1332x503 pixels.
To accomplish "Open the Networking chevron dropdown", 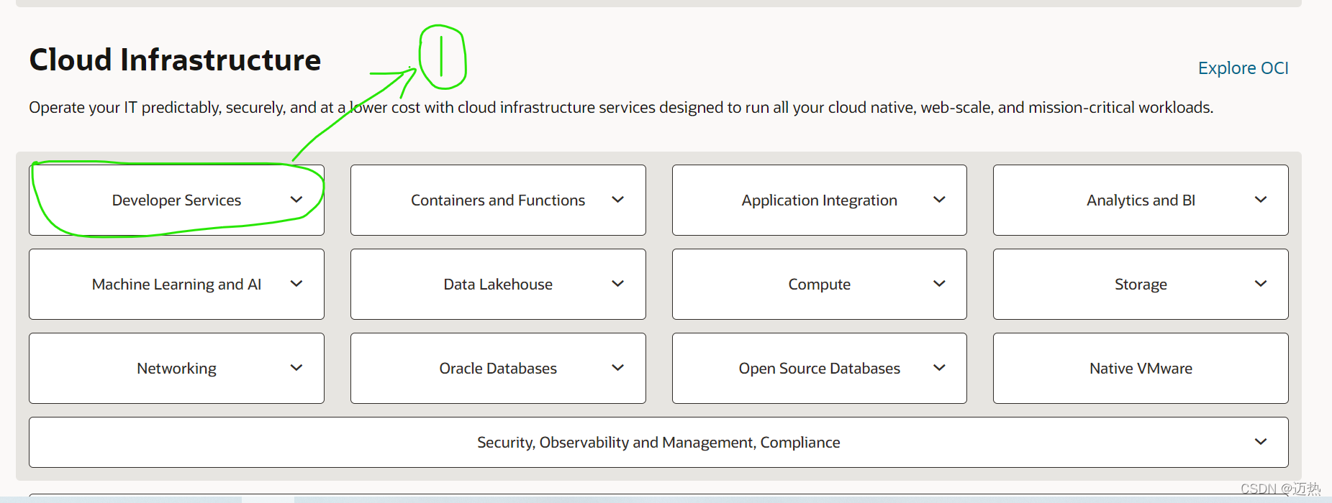I will pyautogui.click(x=296, y=368).
